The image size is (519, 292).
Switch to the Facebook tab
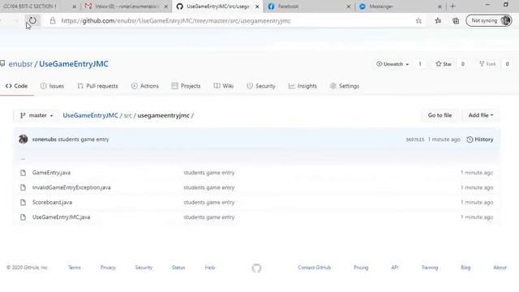pos(307,6)
